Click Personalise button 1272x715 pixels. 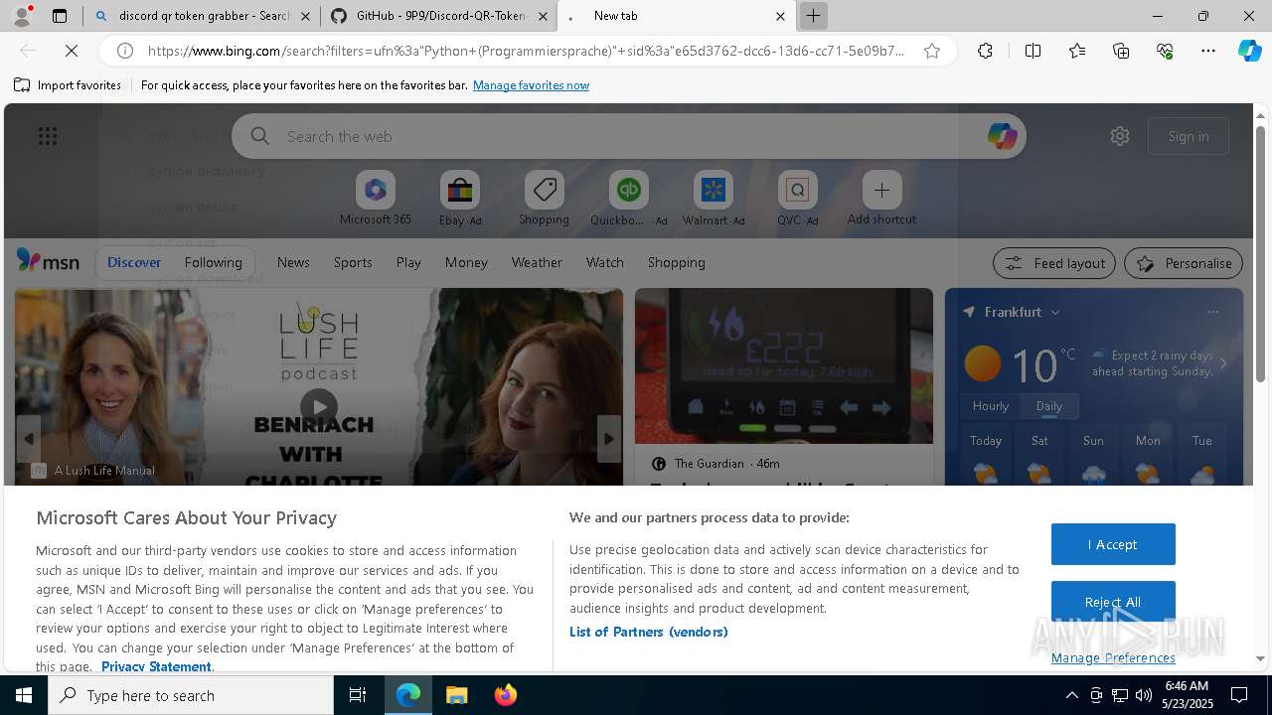pyautogui.click(x=1184, y=263)
